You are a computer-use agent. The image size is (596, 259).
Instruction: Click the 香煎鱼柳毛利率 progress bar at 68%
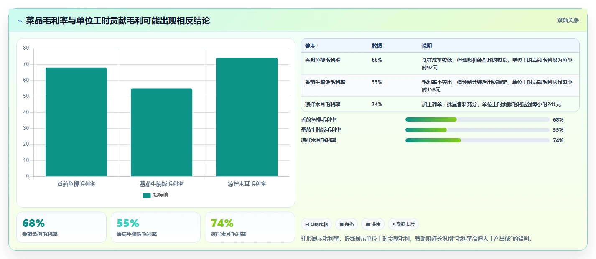pos(477,119)
